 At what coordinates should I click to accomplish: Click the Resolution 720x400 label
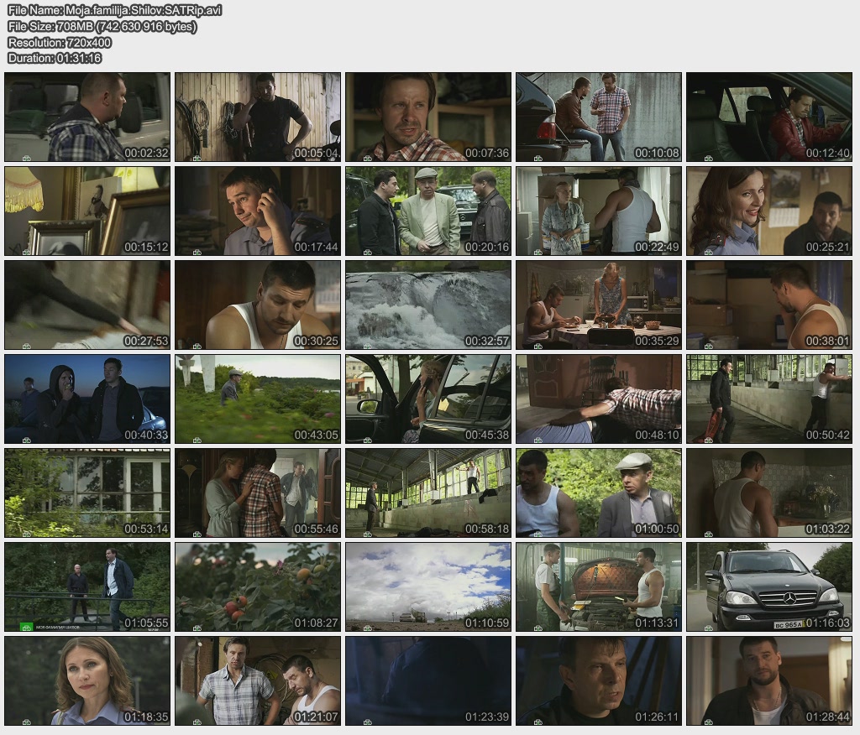pos(60,42)
